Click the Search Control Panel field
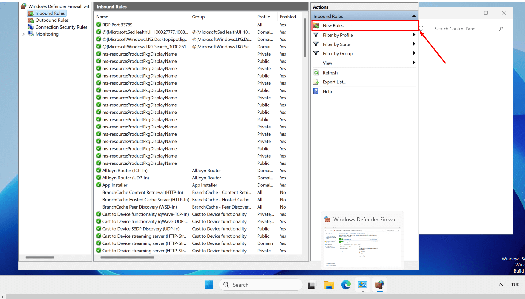Image resolution: width=525 pixels, height=299 pixels. point(465,29)
